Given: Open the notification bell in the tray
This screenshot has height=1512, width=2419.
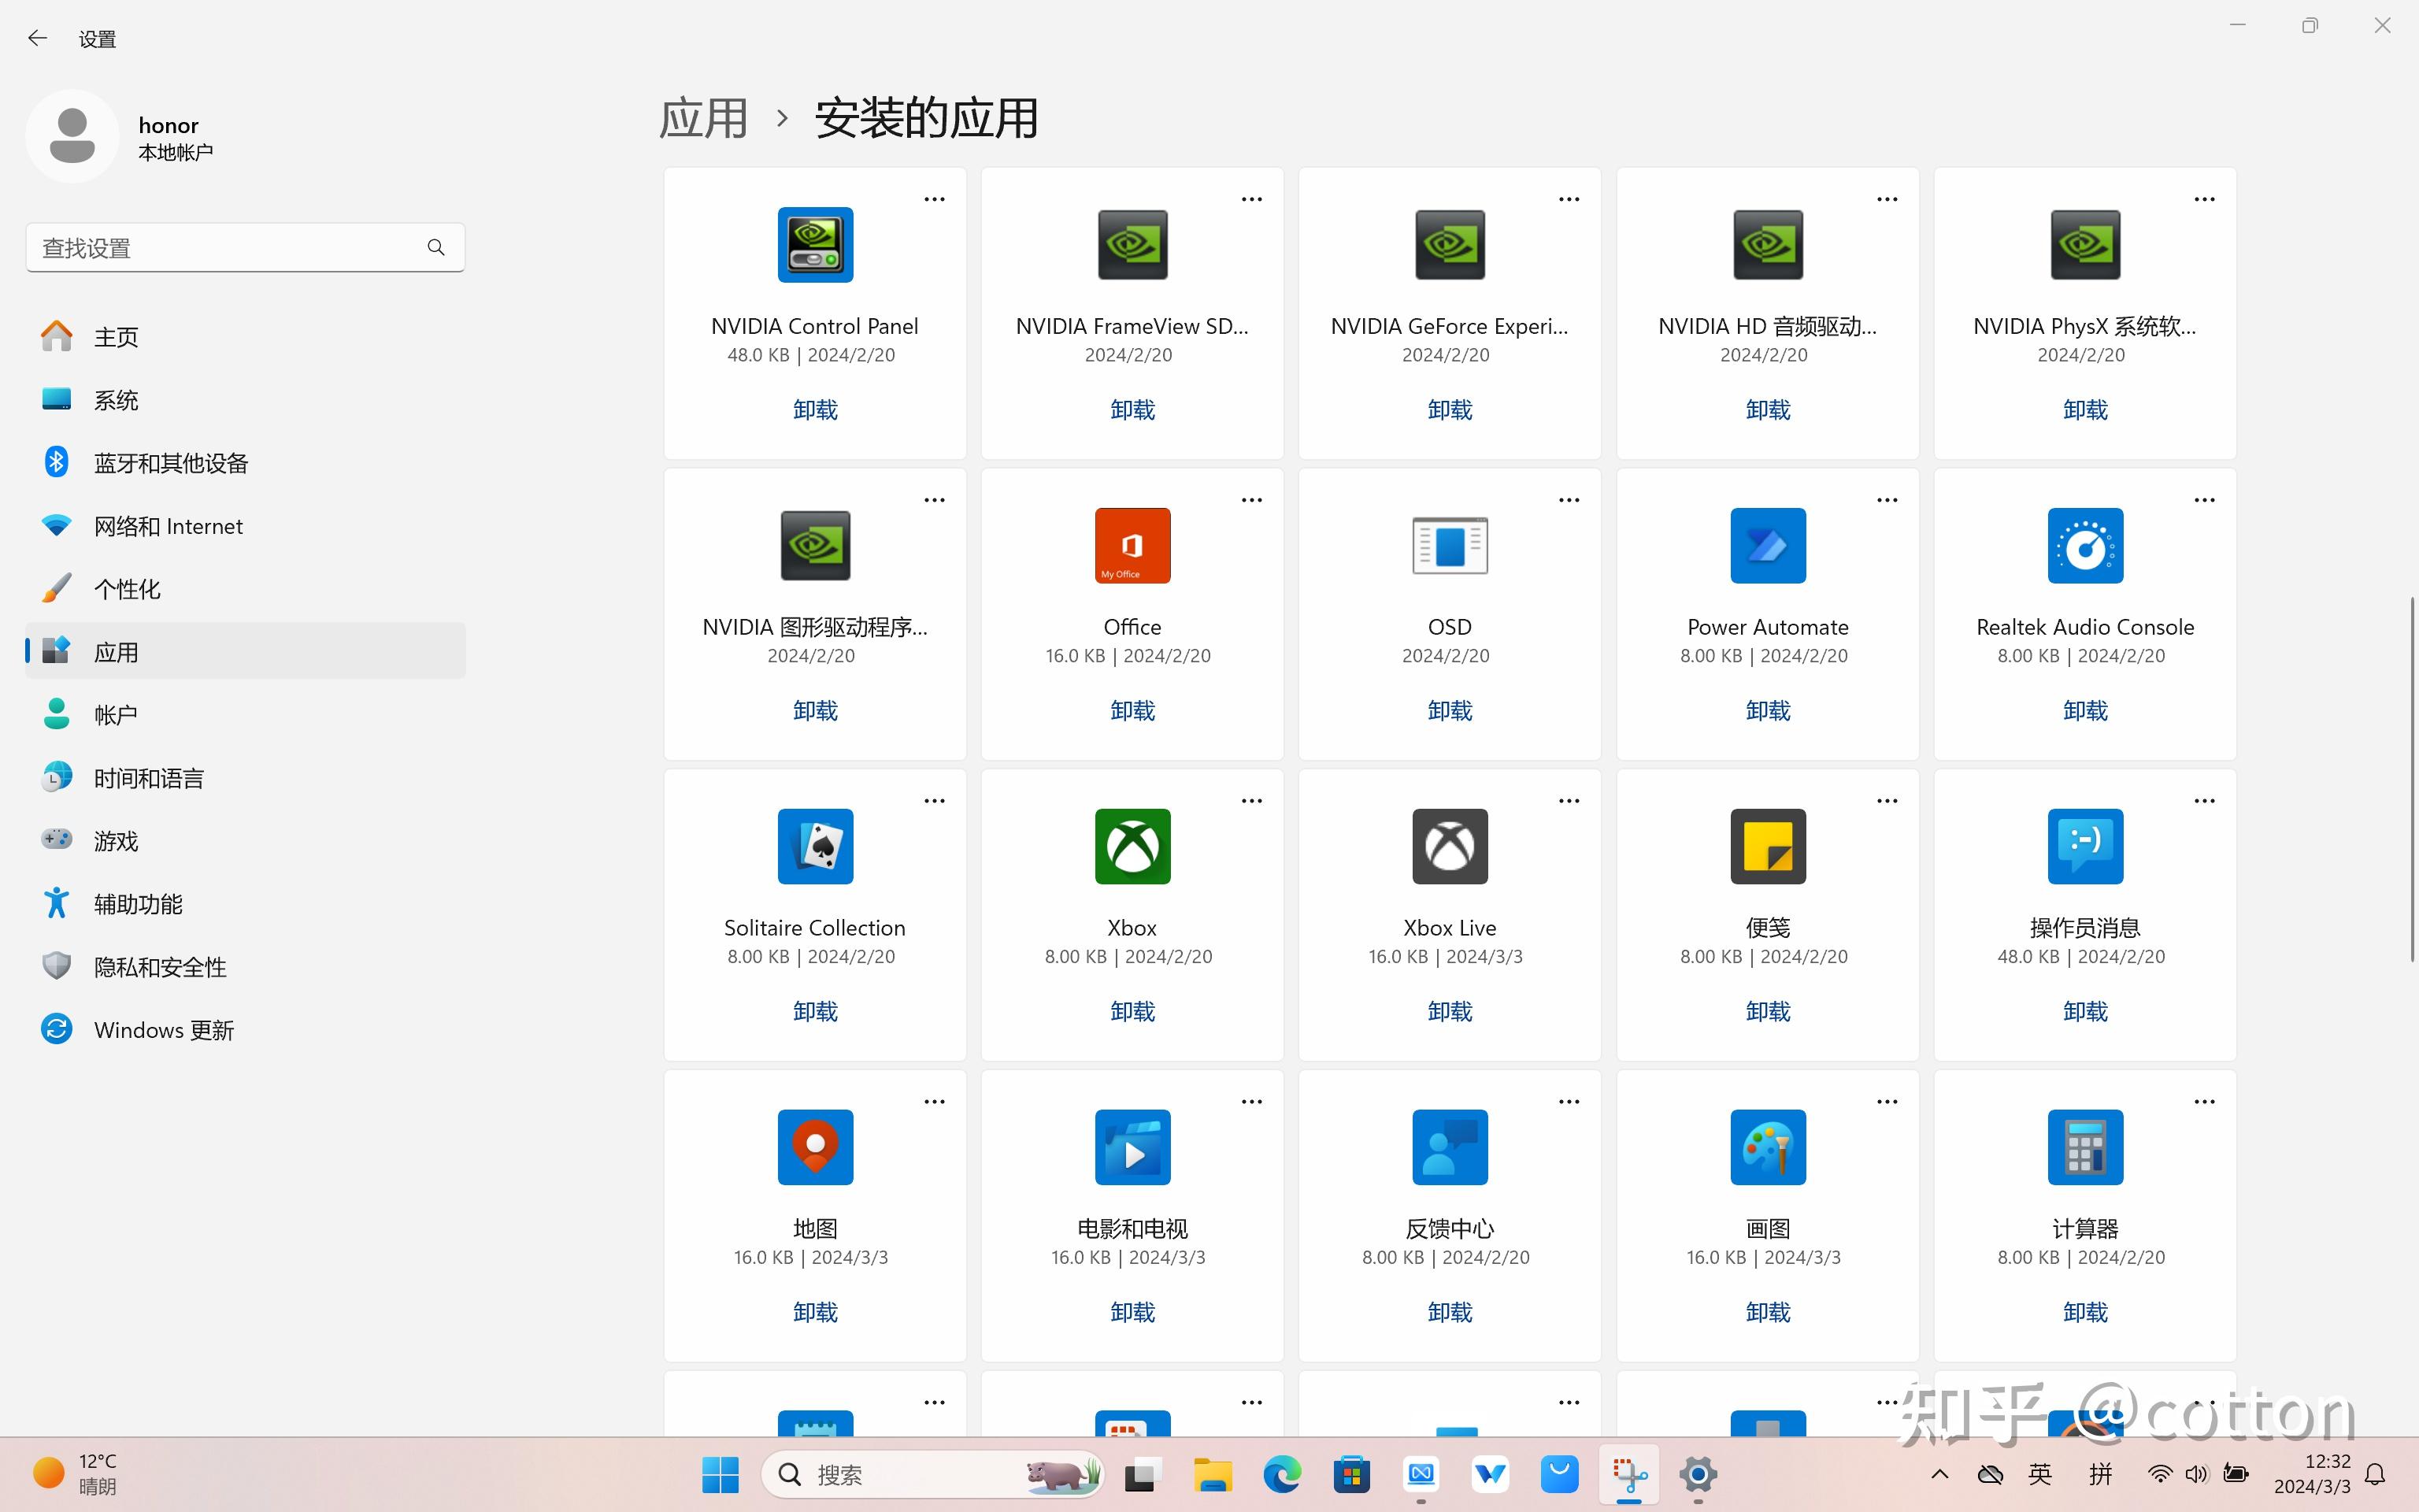Looking at the screenshot, I should click(2375, 1474).
